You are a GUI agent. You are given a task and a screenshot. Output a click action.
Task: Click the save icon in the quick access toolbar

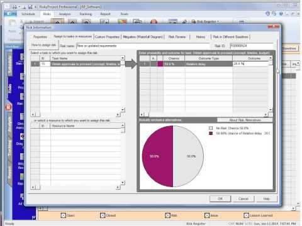coord(30,7)
